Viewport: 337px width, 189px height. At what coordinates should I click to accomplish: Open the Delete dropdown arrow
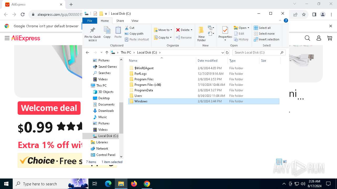click(x=191, y=30)
